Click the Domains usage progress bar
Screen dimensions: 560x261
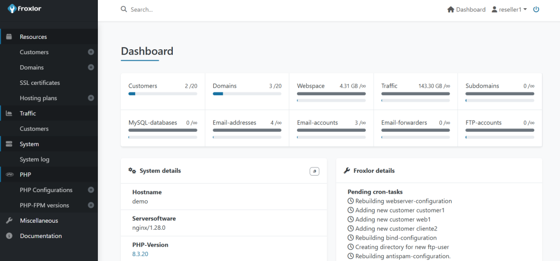pyautogui.click(x=247, y=94)
